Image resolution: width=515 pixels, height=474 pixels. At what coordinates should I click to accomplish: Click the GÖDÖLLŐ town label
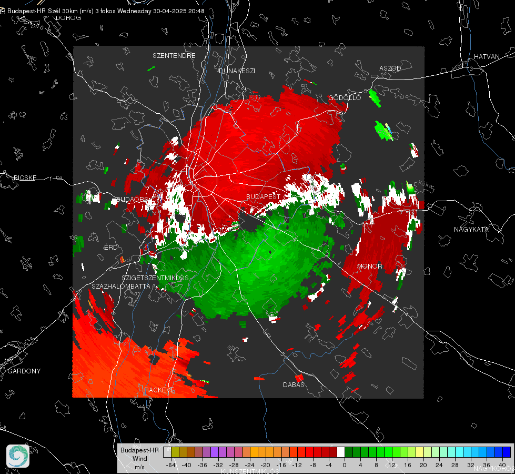(x=345, y=97)
